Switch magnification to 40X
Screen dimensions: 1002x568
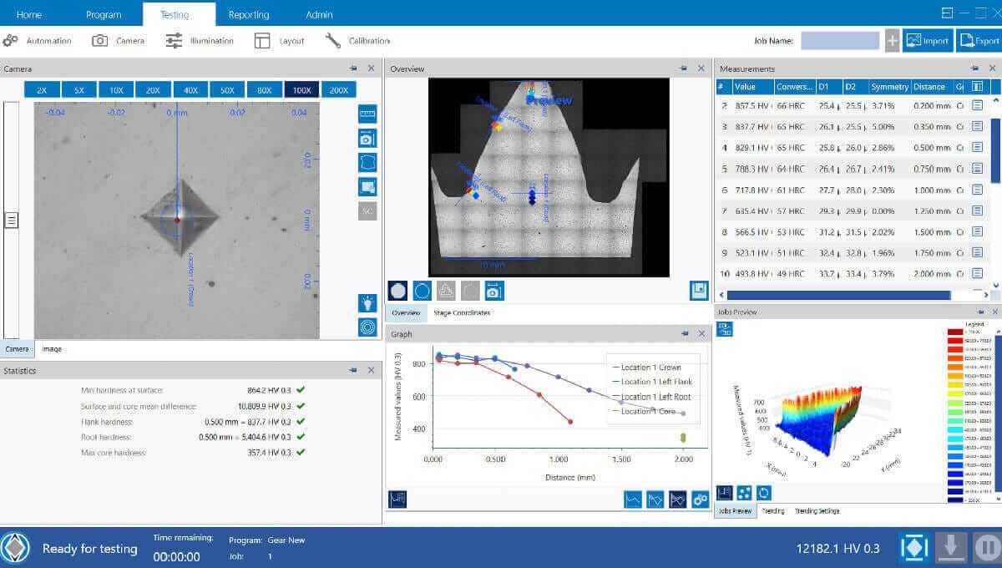(191, 90)
